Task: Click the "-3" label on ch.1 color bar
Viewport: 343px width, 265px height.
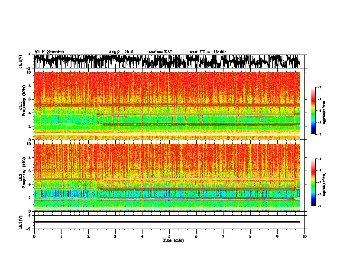Action: click(x=320, y=87)
